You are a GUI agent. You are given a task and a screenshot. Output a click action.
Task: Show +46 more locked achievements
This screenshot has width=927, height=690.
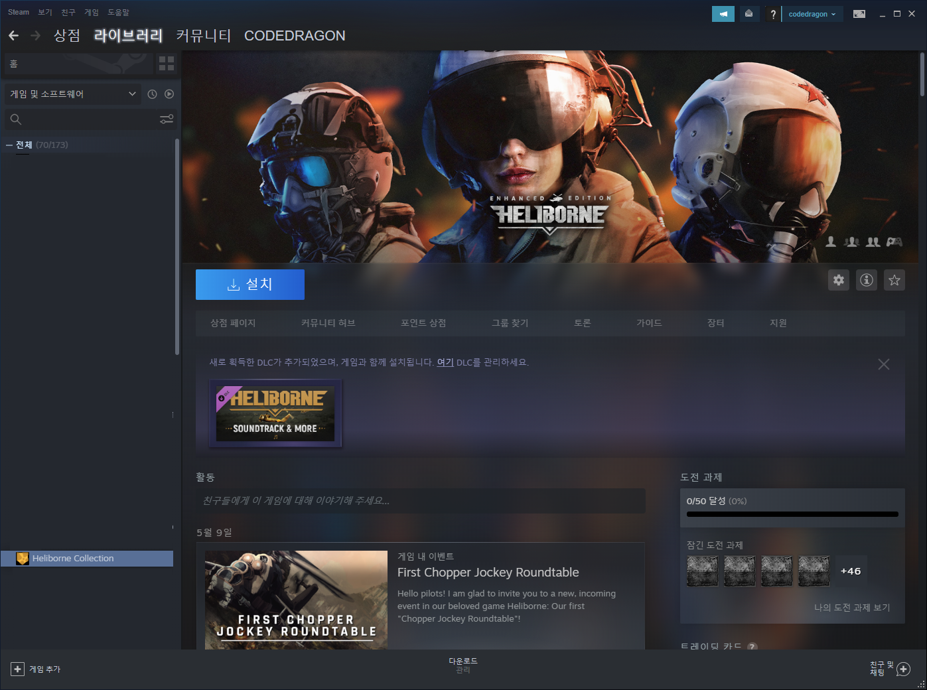pyautogui.click(x=851, y=571)
